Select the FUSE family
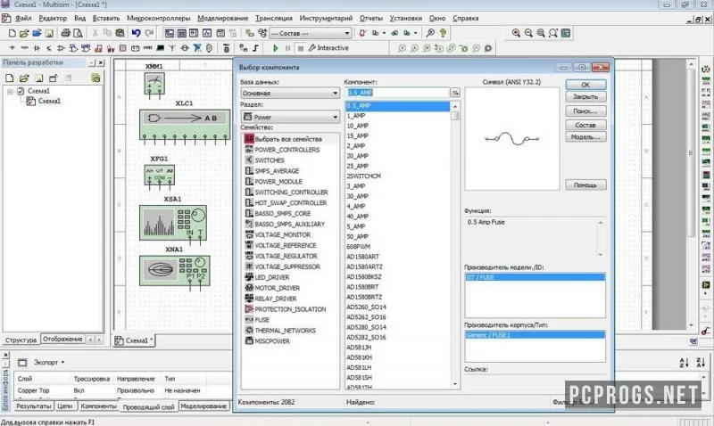This screenshot has height=426, width=714. pyautogui.click(x=262, y=320)
